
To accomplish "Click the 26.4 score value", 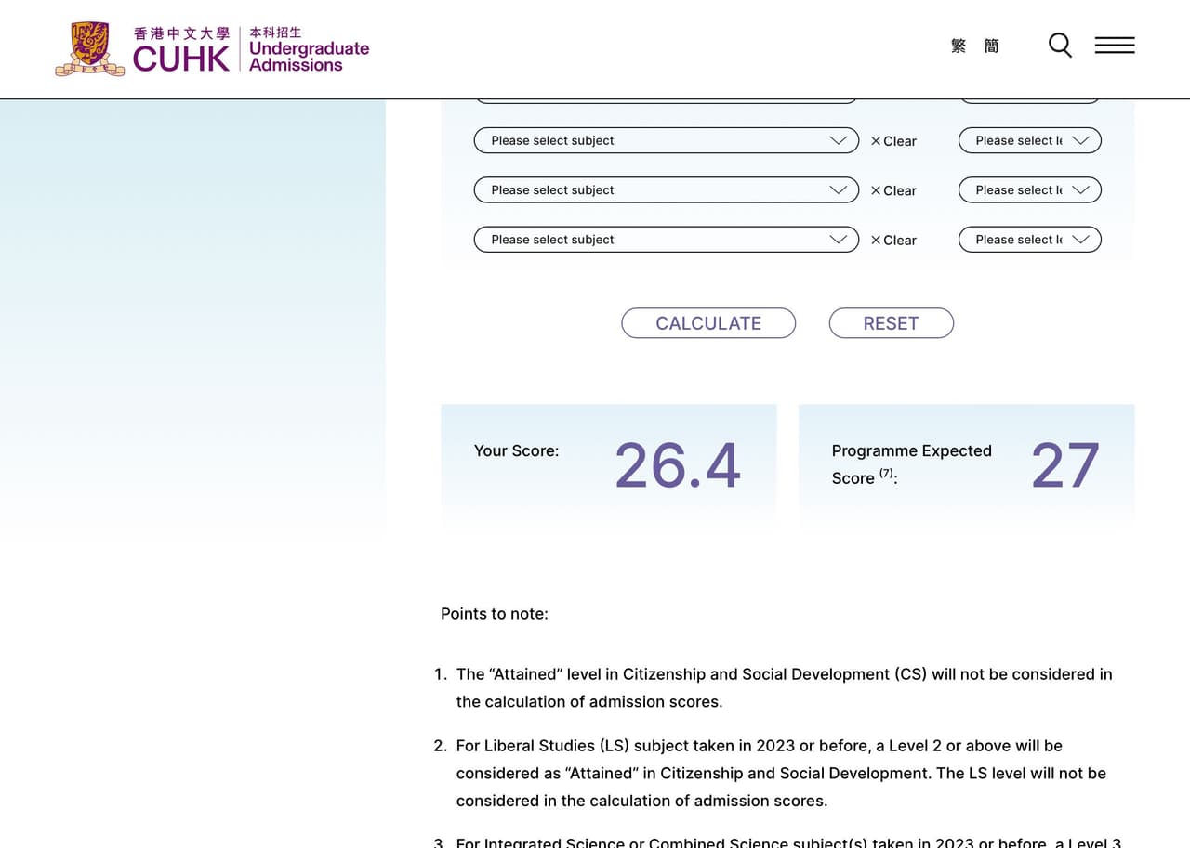I will 677,465.
